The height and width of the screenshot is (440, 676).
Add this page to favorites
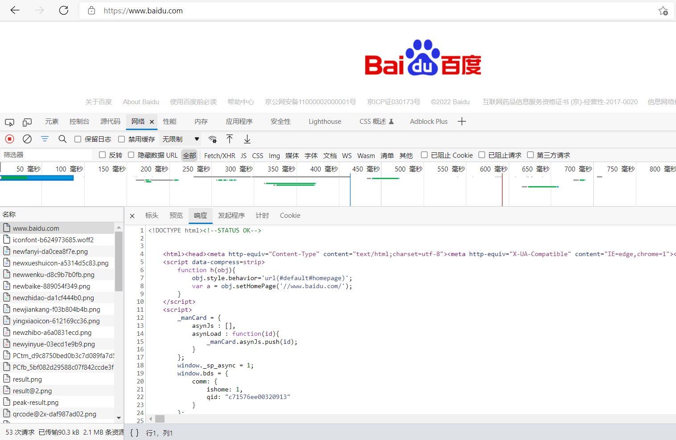tap(663, 11)
